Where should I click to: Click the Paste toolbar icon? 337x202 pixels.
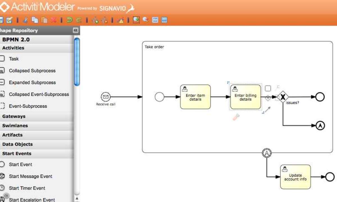click(x=44, y=20)
